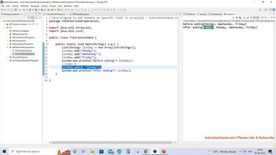The image size is (276, 155).
Task: Click the editor horizontal scrollbar thumb
Action: click(112, 143)
